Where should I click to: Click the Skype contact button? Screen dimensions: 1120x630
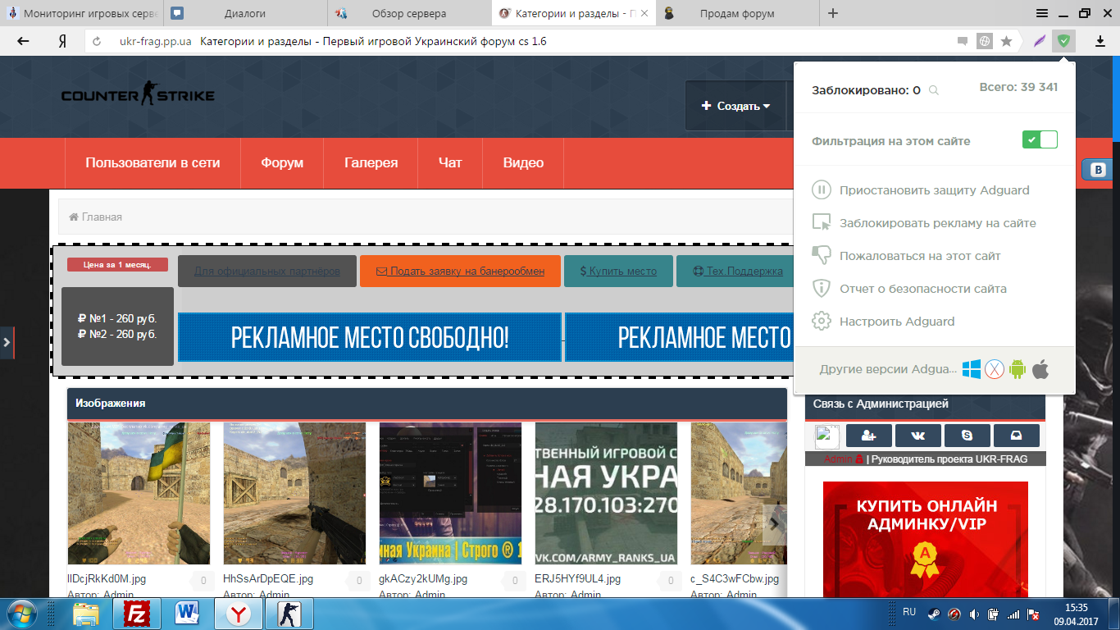[x=967, y=436]
